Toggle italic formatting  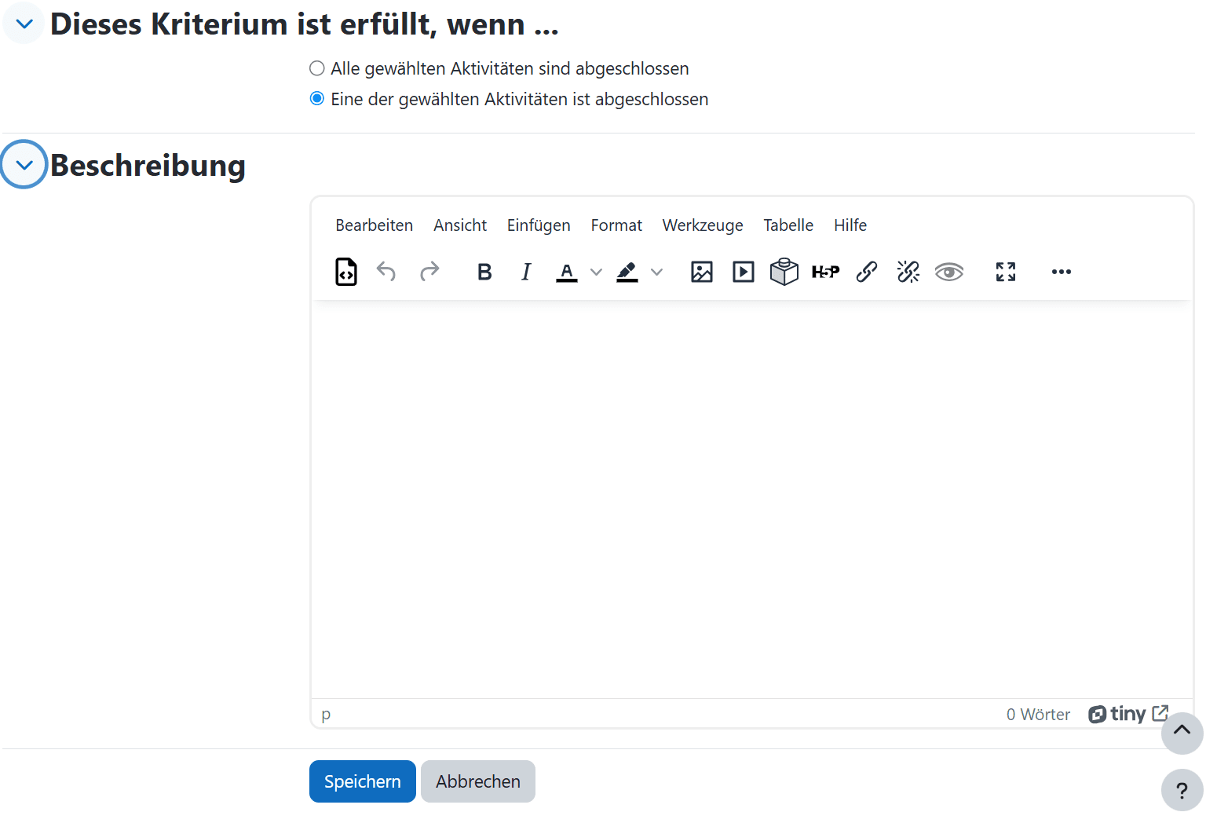(x=526, y=272)
